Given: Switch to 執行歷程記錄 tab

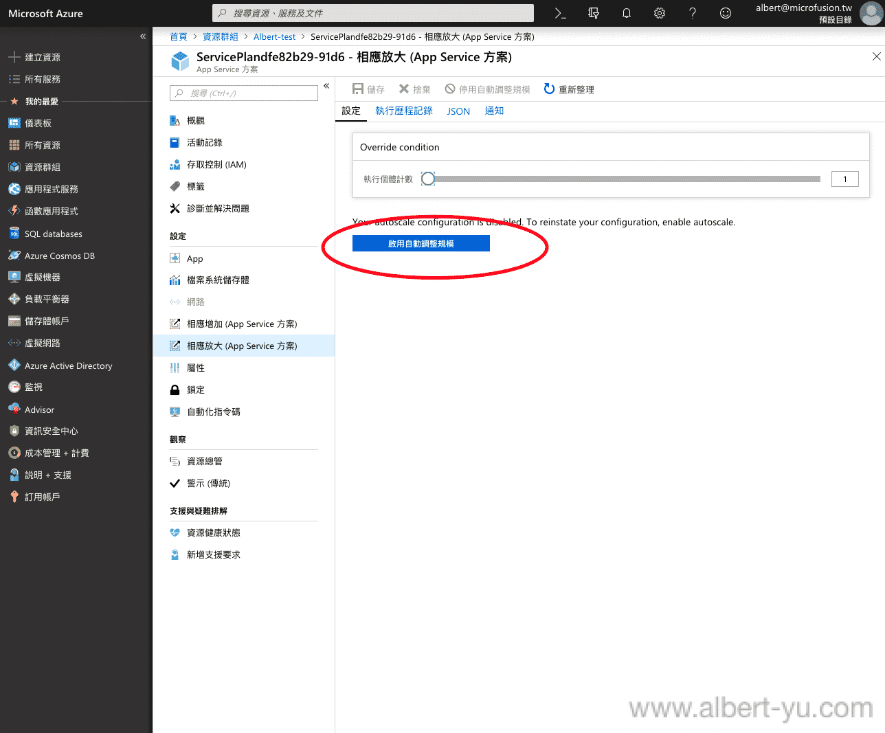Looking at the screenshot, I should [404, 111].
